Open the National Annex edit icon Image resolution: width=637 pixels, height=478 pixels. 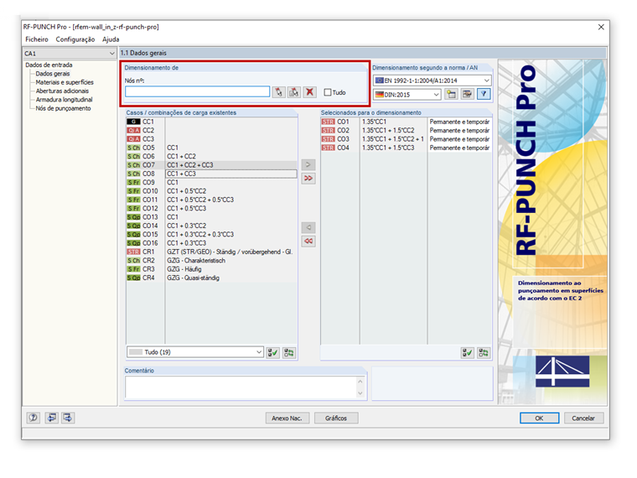467,94
